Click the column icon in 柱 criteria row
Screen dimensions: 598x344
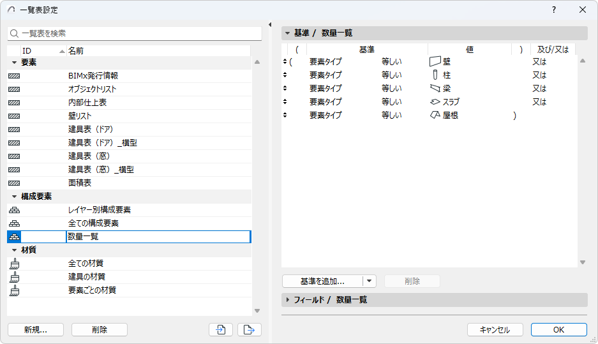(x=435, y=75)
